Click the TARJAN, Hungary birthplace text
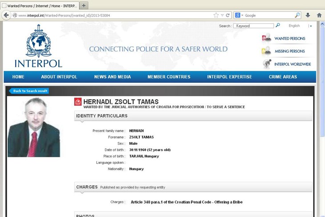This screenshot has width=325, height=217. 144,156
